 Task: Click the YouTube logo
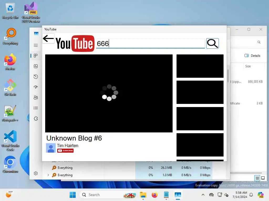pos(75,43)
